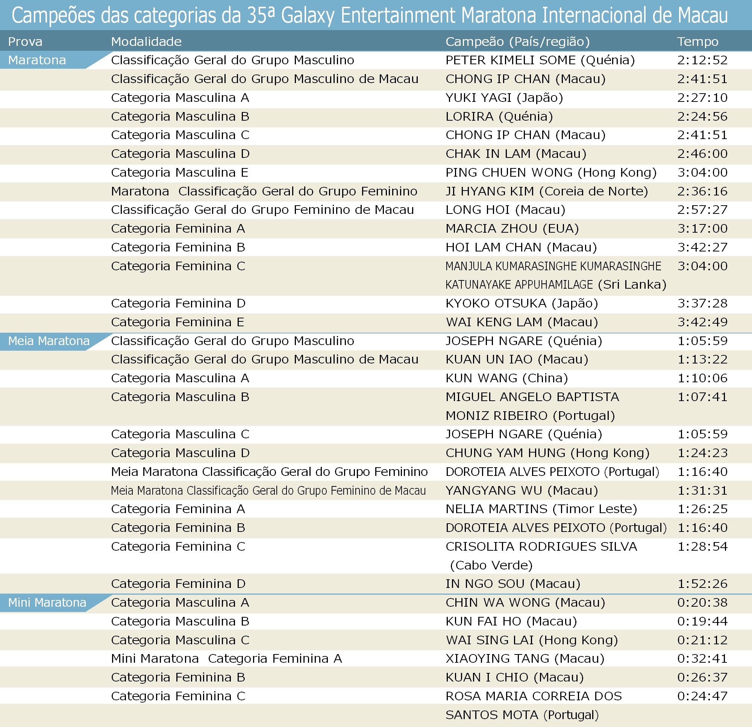Select the 'Prova' column header
This screenshot has width=752, height=727.
point(25,41)
